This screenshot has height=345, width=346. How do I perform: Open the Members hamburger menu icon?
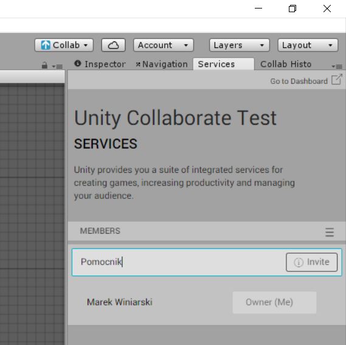coord(330,232)
